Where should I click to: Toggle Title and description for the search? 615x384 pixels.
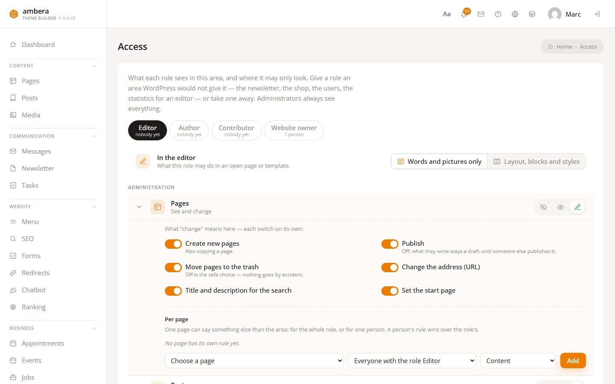pyautogui.click(x=173, y=291)
